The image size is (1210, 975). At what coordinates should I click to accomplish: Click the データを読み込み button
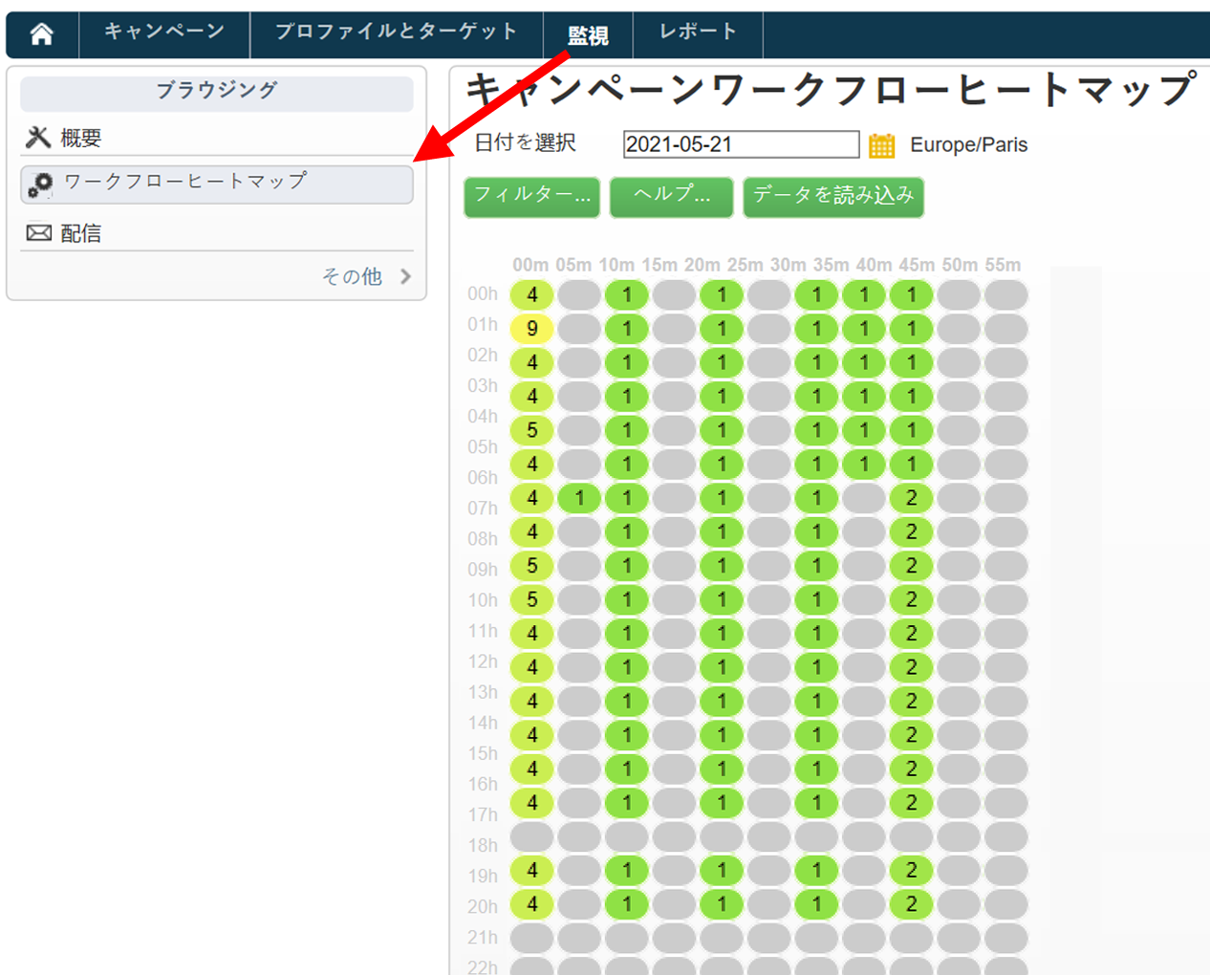tap(833, 197)
